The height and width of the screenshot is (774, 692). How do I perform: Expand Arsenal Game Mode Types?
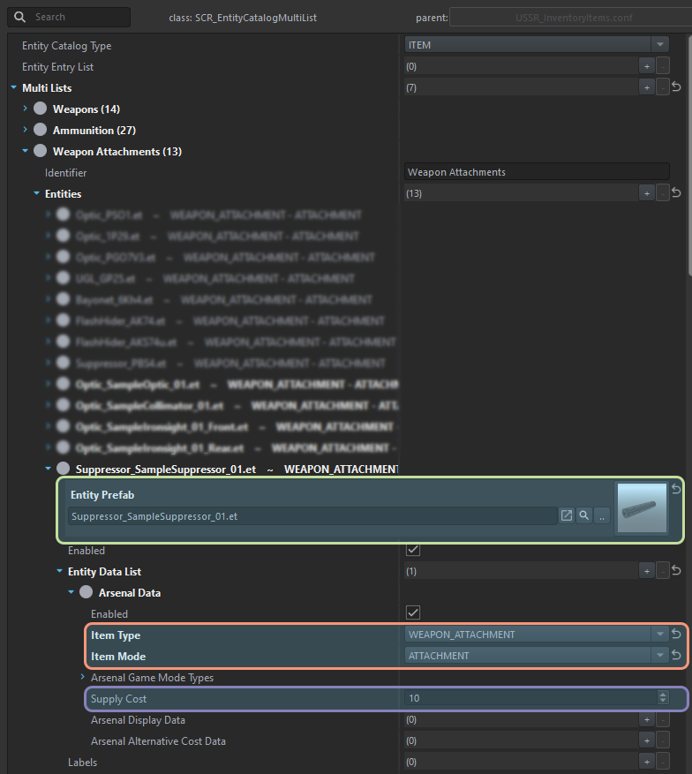[83, 677]
